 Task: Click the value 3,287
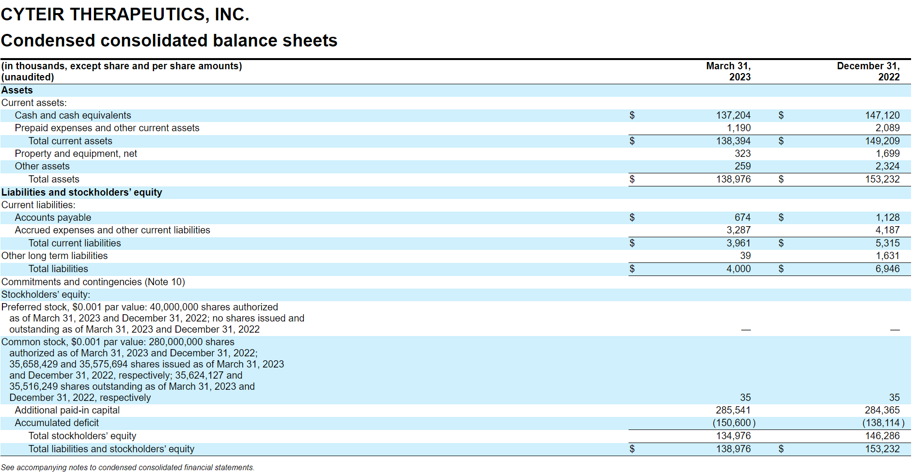(x=739, y=230)
